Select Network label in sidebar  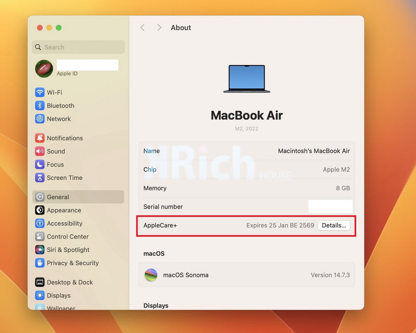pyautogui.click(x=59, y=119)
